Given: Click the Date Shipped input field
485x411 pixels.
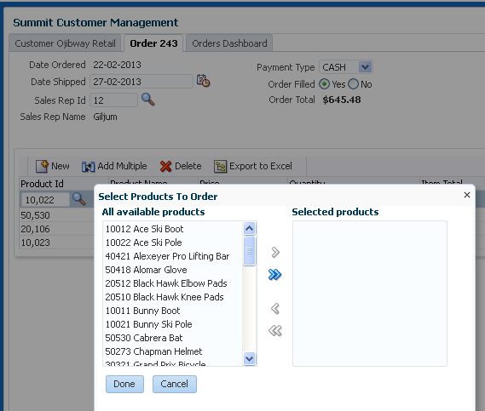Looking at the screenshot, I should click(x=141, y=82).
